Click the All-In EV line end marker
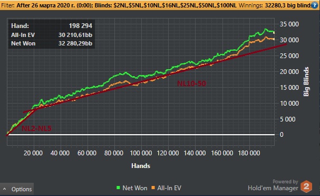 click(274, 39)
